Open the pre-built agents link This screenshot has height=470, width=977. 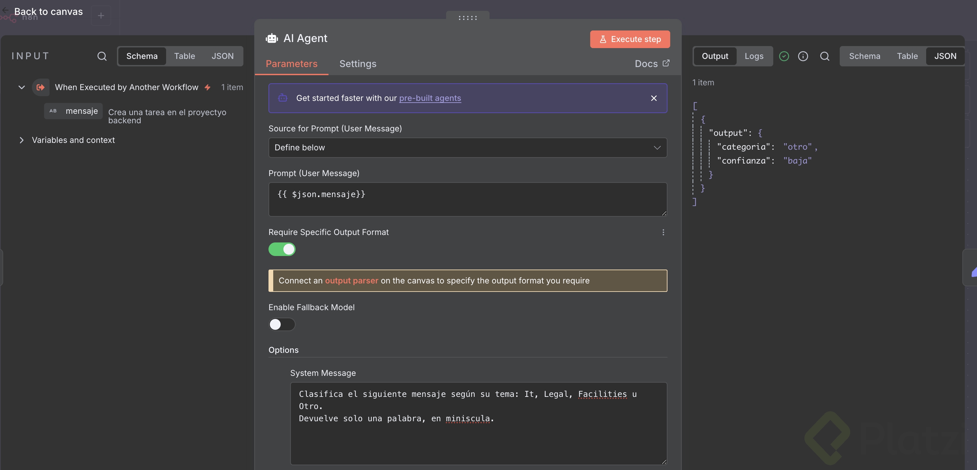click(430, 98)
